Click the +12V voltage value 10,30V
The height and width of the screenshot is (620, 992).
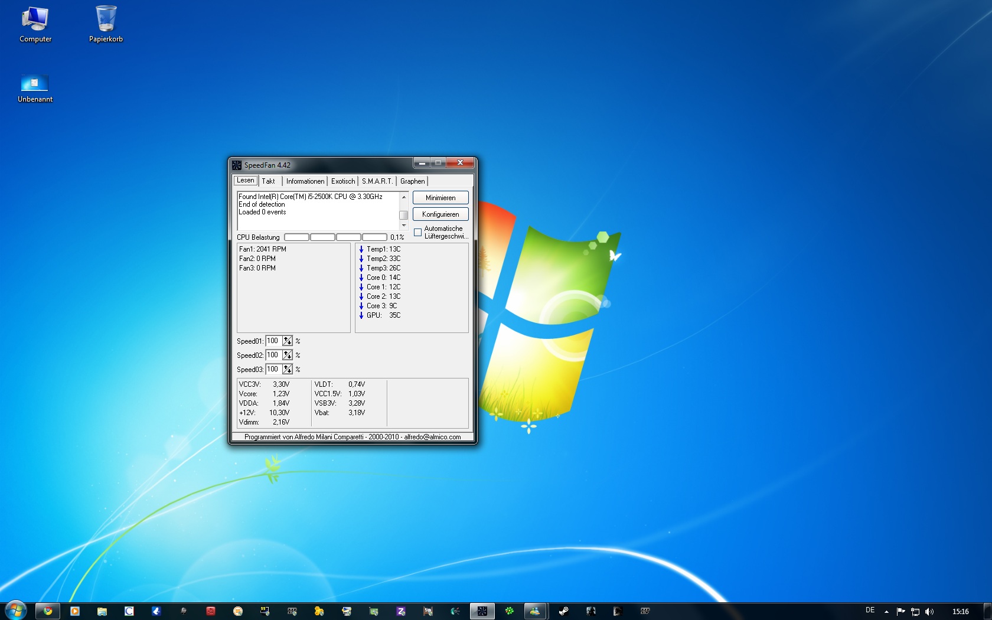pos(279,413)
